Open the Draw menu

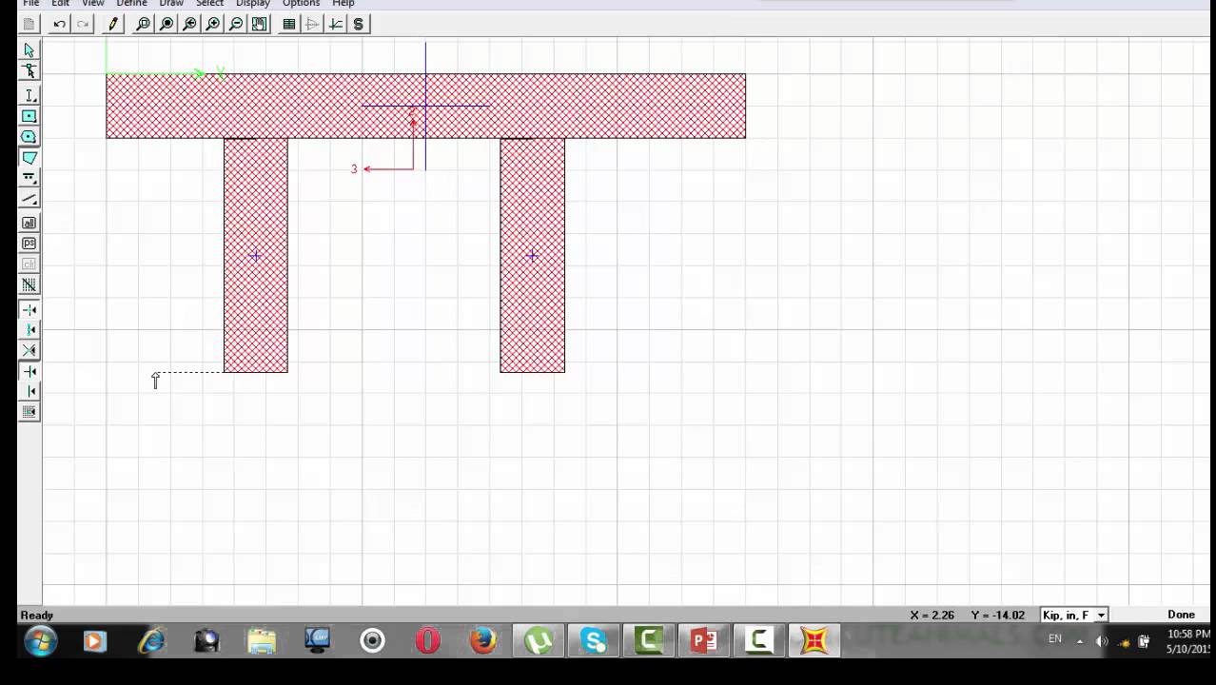pyautogui.click(x=171, y=4)
